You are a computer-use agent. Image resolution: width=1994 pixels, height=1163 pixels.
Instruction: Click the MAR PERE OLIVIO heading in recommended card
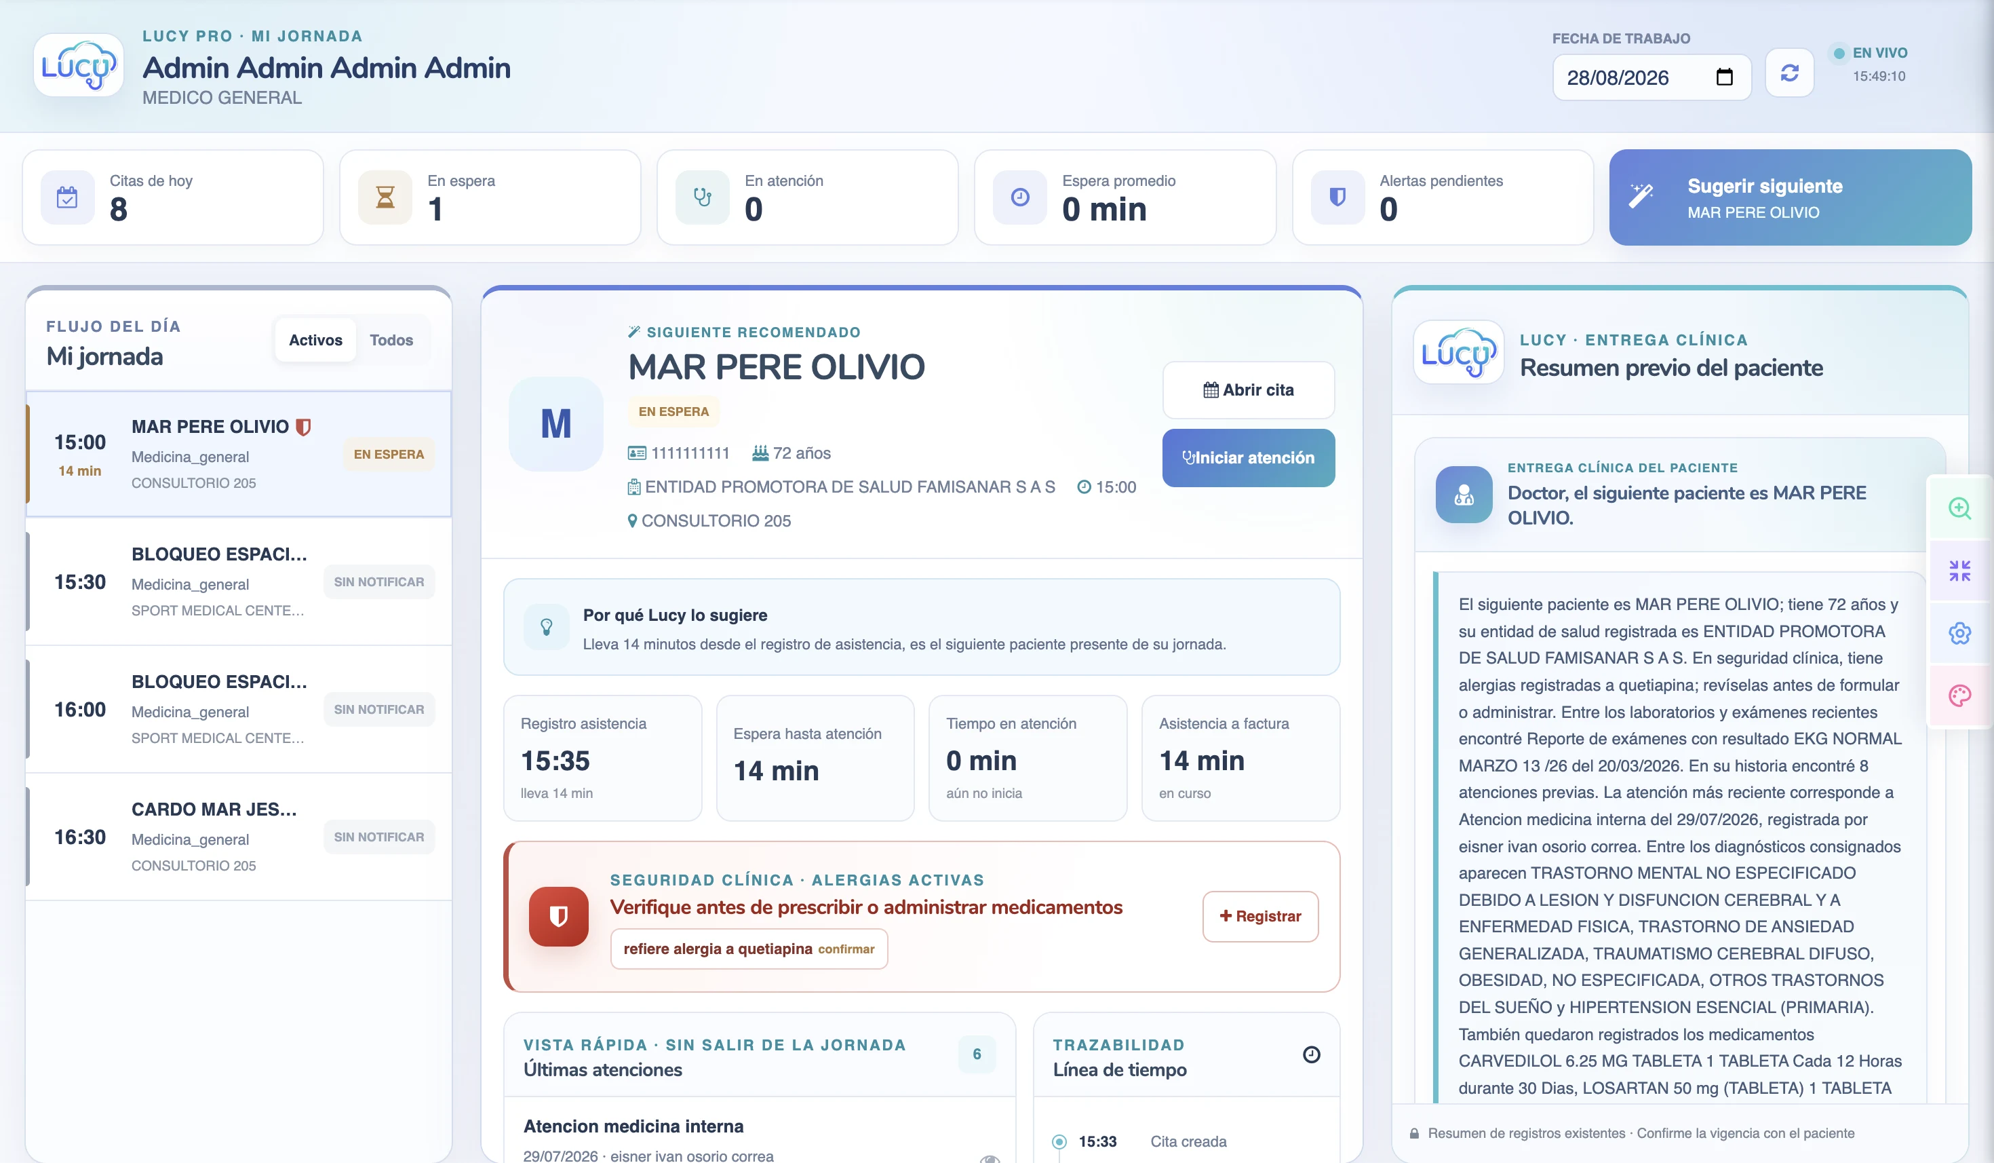[x=776, y=366]
